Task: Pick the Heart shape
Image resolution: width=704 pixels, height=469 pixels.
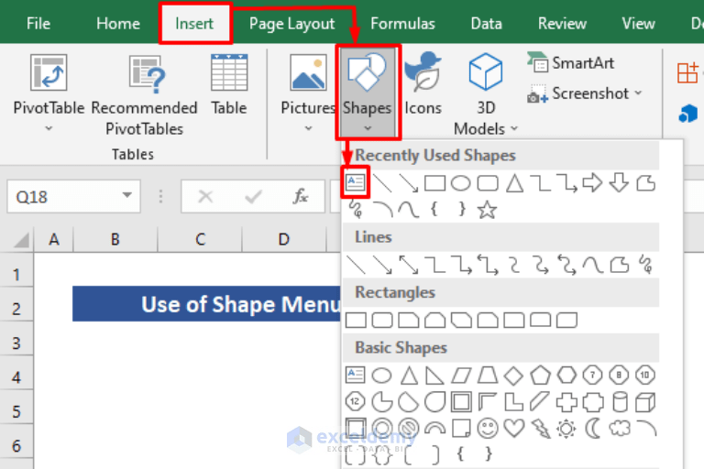Action: 514,428
